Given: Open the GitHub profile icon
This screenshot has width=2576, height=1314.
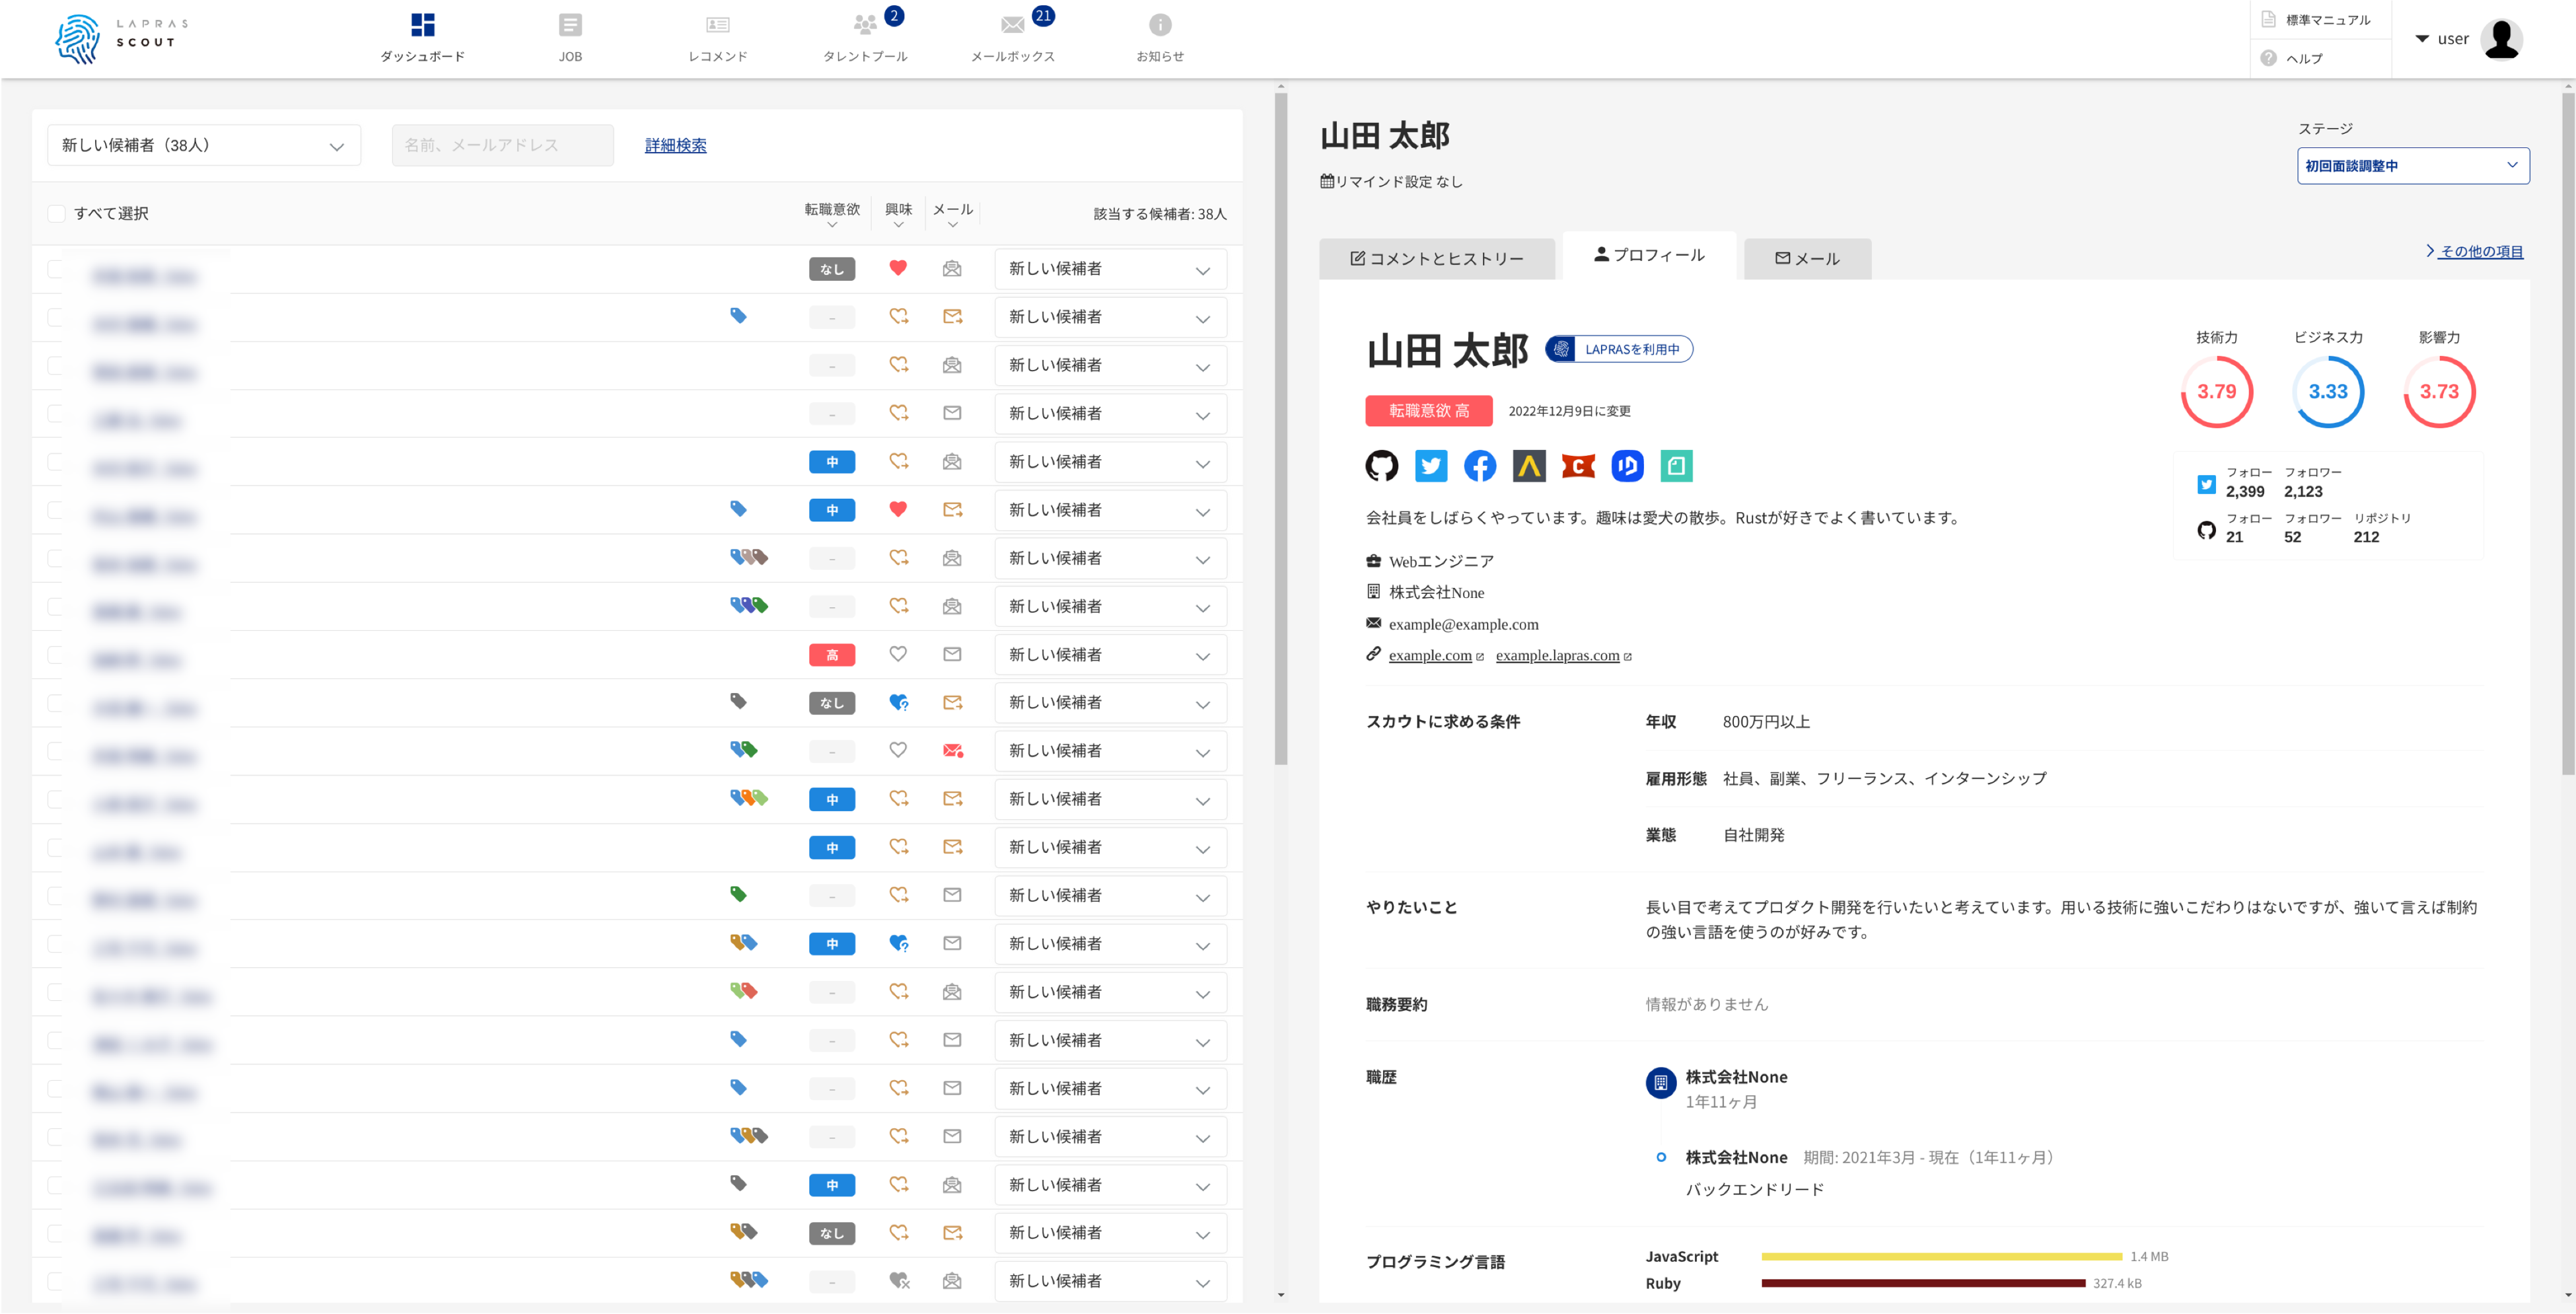Looking at the screenshot, I should point(1381,466).
